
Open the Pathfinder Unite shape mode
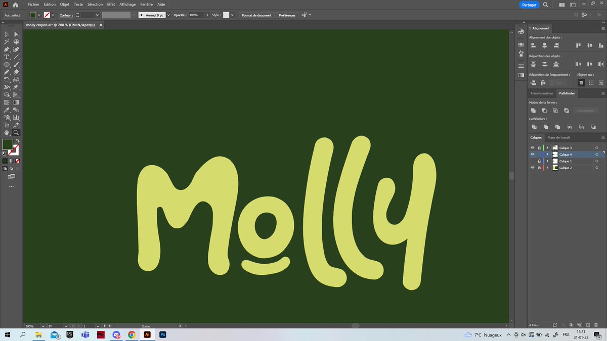click(533, 110)
